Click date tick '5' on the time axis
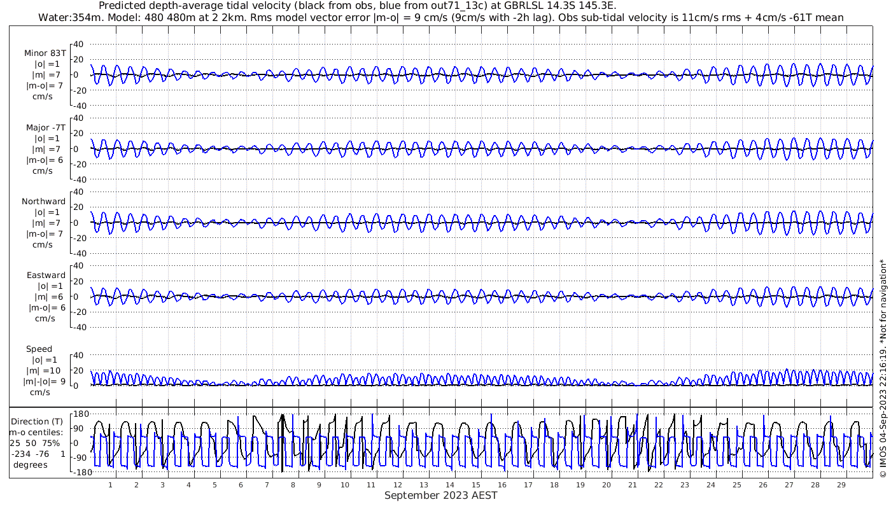The height and width of the screenshot is (509, 891). 214,485
